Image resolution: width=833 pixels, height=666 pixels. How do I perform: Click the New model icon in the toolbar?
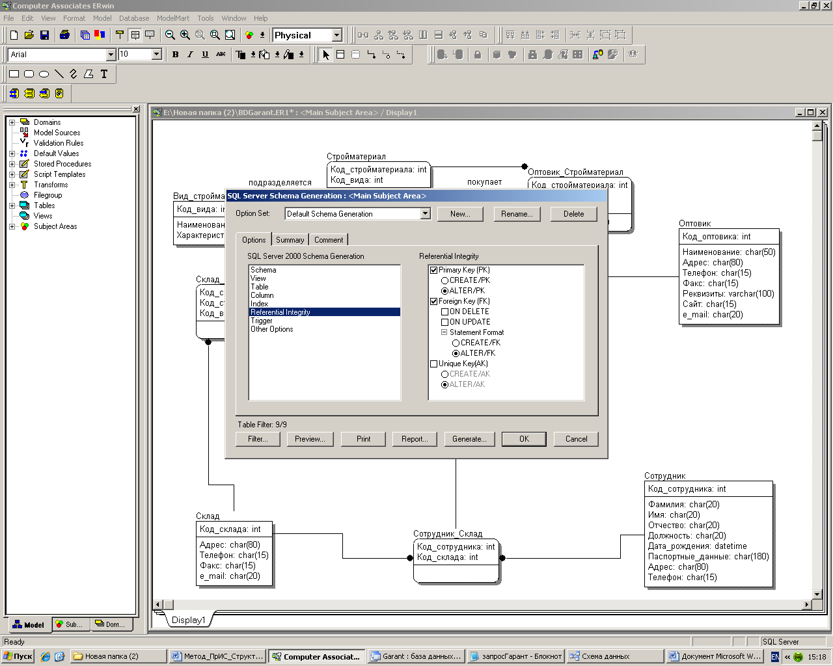[14, 35]
